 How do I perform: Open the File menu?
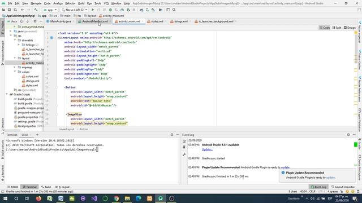coord(10,3)
